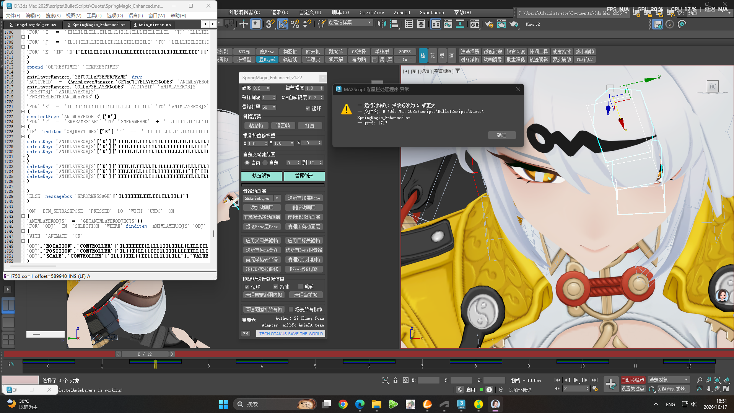
Task: Click the 烘焙解算 button
Action: click(x=262, y=176)
